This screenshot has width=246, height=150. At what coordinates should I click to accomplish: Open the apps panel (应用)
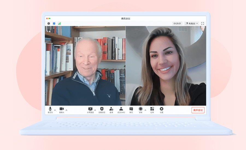(152, 110)
